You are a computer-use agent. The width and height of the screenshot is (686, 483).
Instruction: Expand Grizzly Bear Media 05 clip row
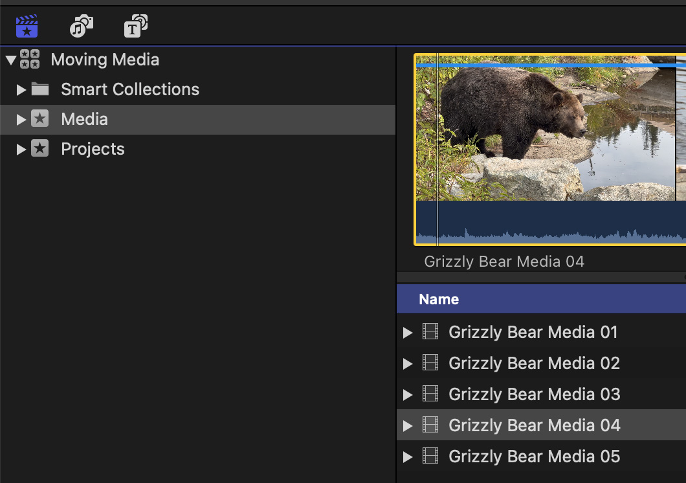coord(408,457)
